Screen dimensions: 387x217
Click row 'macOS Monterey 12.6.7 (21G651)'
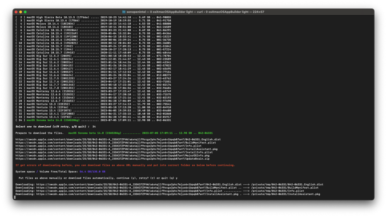click(93, 101)
